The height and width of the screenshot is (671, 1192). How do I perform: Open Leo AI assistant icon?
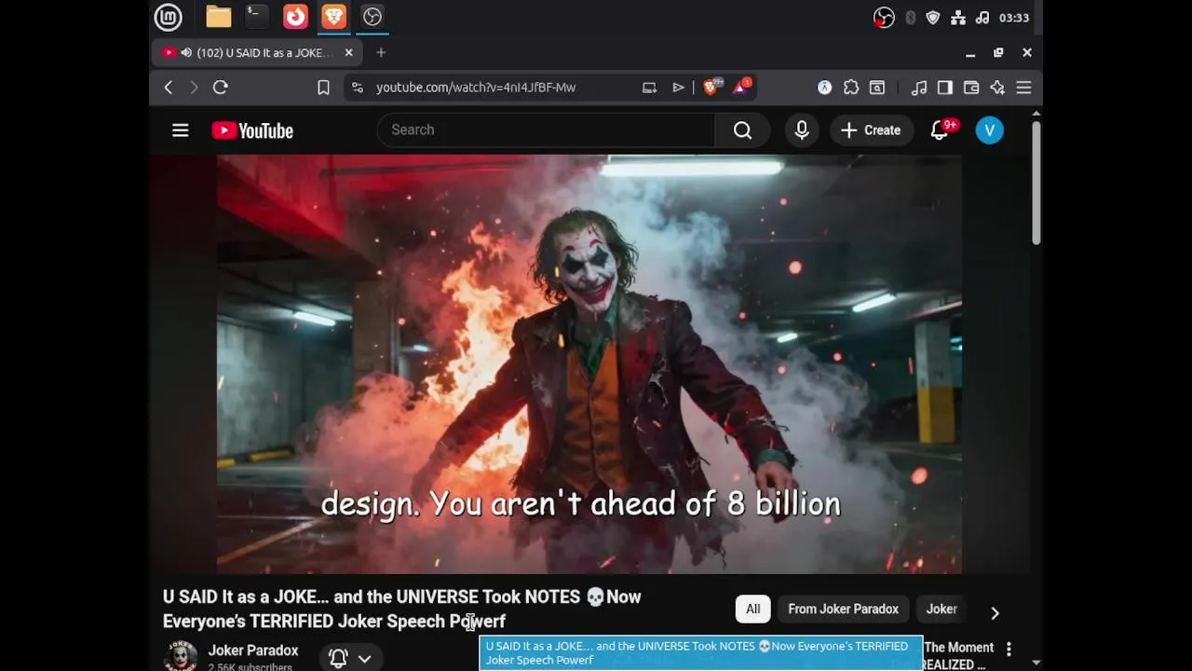[997, 88]
